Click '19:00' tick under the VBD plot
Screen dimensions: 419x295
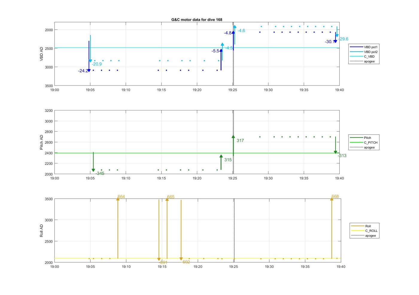pyautogui.click(x=54, y=90)
